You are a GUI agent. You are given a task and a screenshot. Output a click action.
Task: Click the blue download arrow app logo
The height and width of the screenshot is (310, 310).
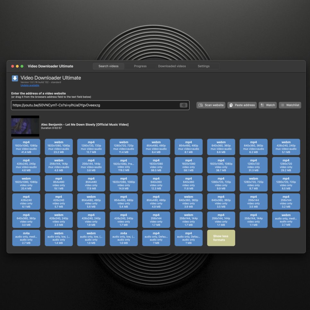(15, 78)
